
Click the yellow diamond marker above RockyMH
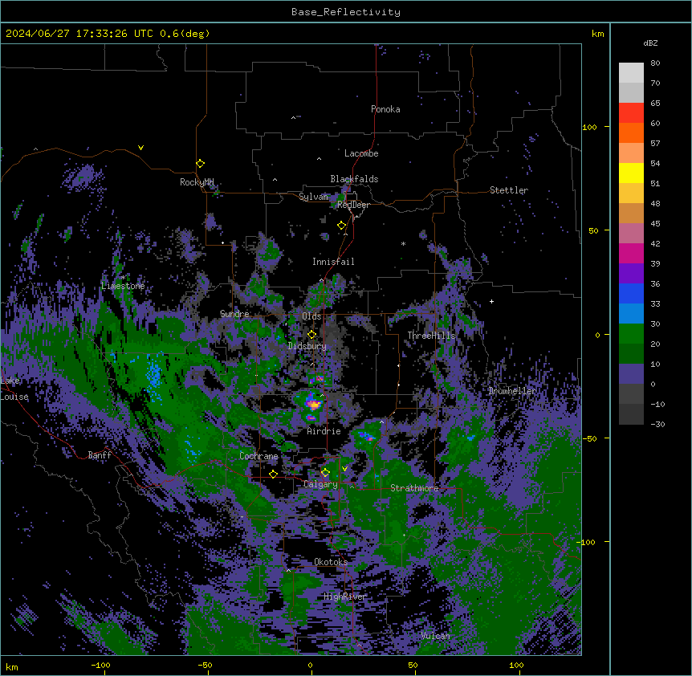coord(201,163)
